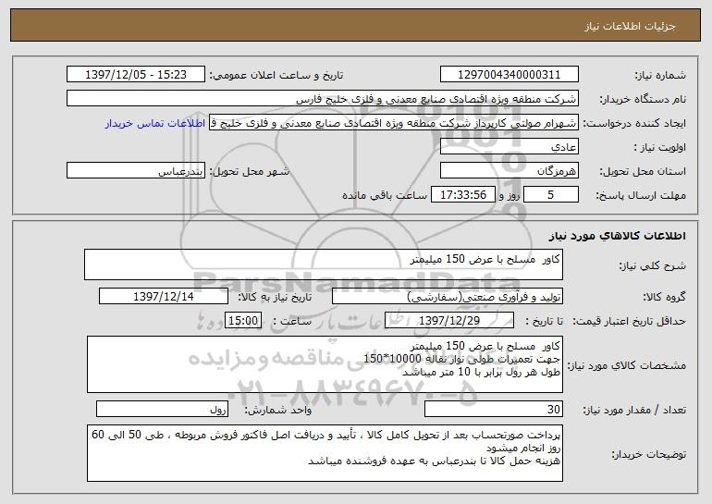Click the unit field showing رول
This screenshot has height=504, width=712.
[162, 409]
